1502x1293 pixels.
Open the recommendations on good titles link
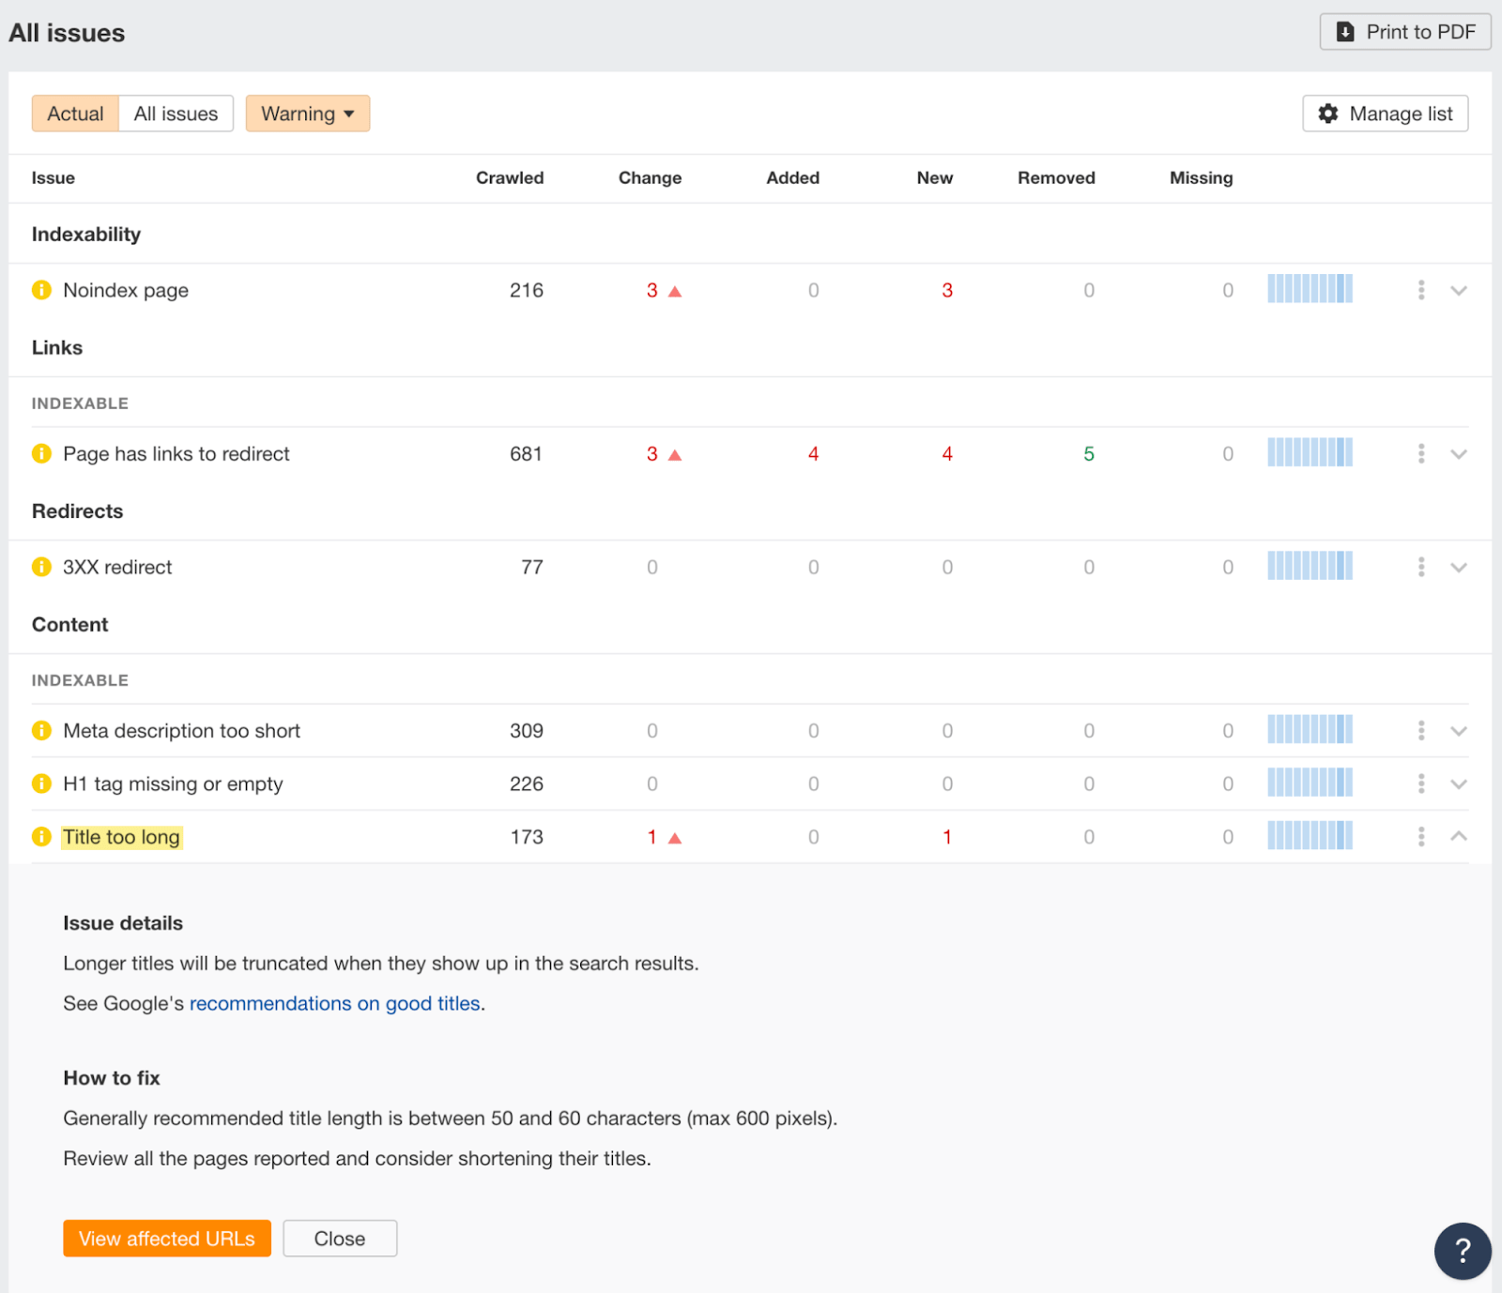click(335, 1003)
